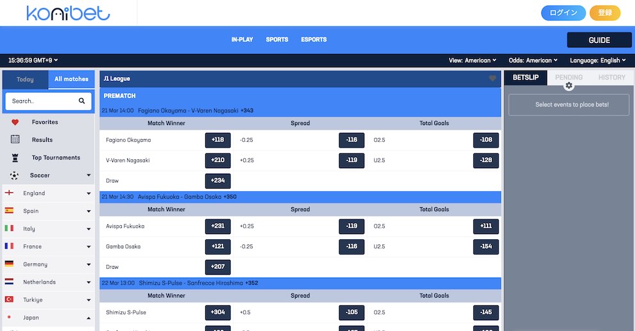Click the Germany flag icon
The width and height of the screenshot is (635, 331).
coord(9,264)
